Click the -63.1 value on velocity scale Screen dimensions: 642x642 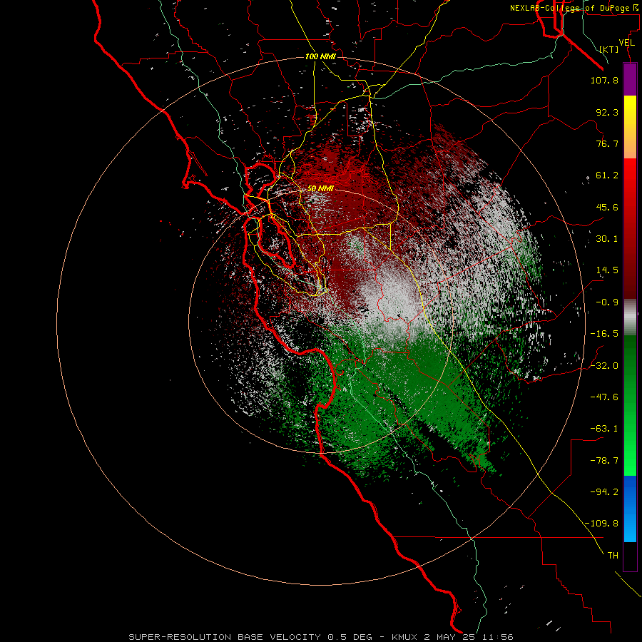coord(604,429)
